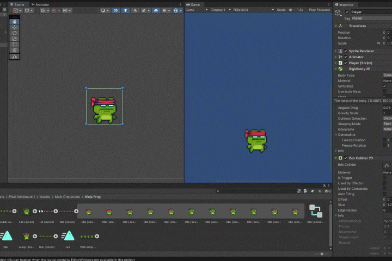Switch to the Animator tab
The height and width of the screenshot is (261, 392).
[40, 4]
